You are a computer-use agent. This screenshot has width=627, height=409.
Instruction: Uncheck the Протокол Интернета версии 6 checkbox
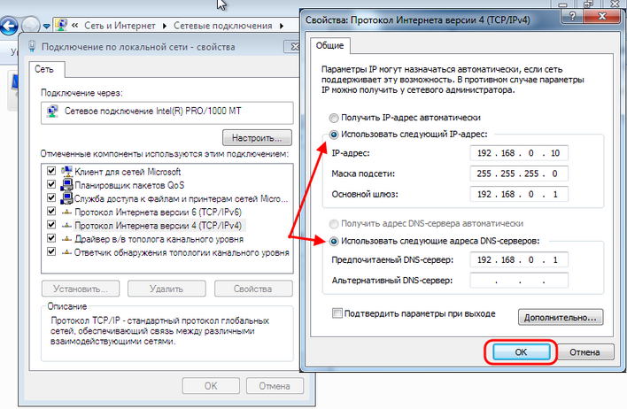[x=50, y=212]
